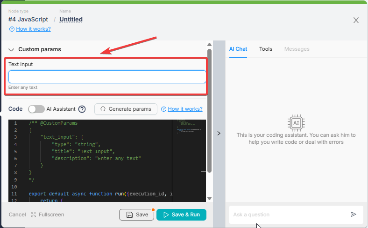
Task: Click the AI Assistant help question-mark icon
Action: click(x=82, y=109)
